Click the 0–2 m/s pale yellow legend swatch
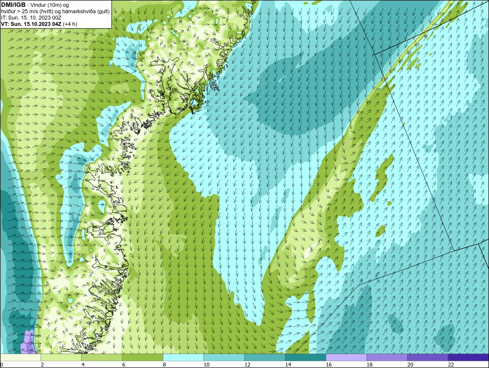489x368 pixels. [x=20, y=357]
